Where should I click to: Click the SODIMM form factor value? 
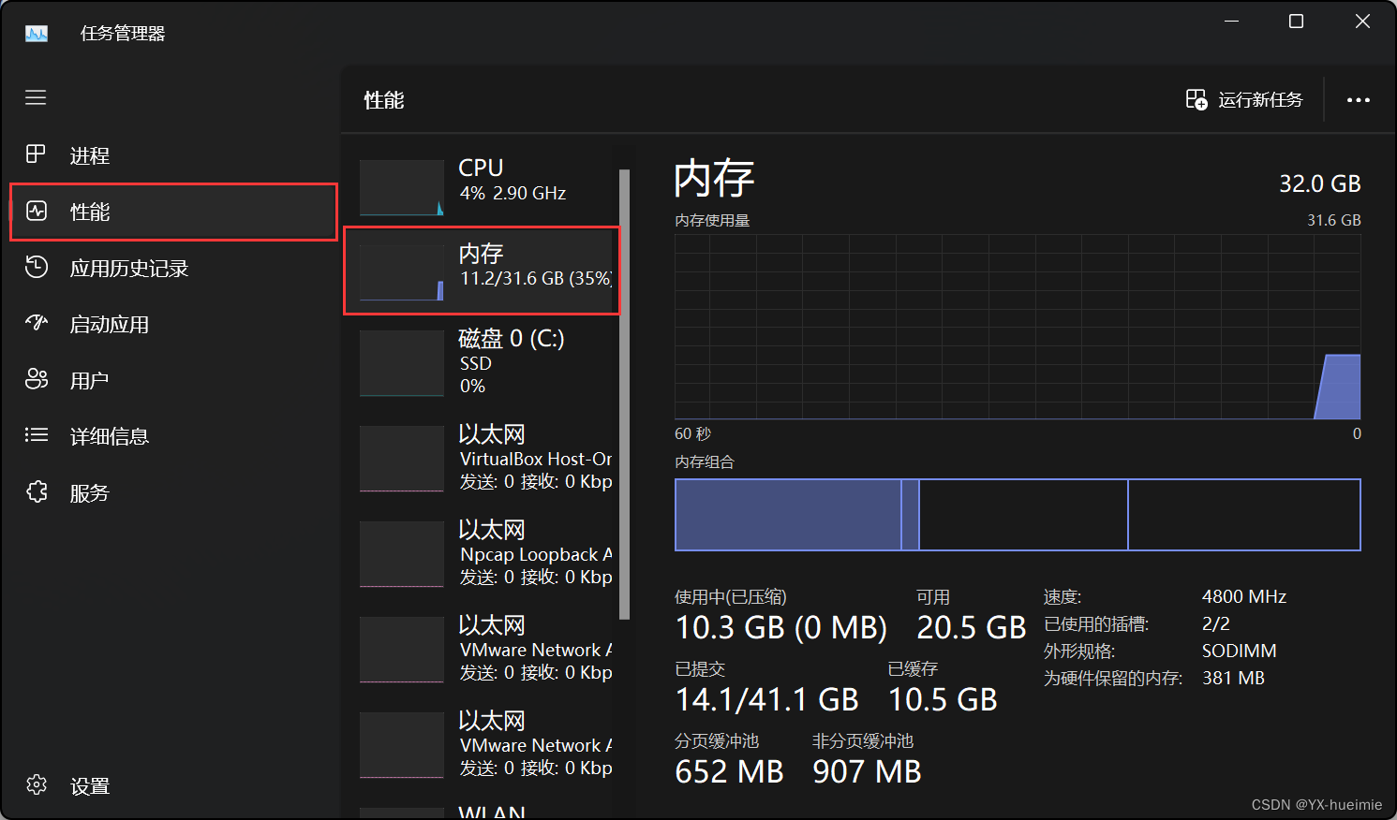pos(1239,651)
